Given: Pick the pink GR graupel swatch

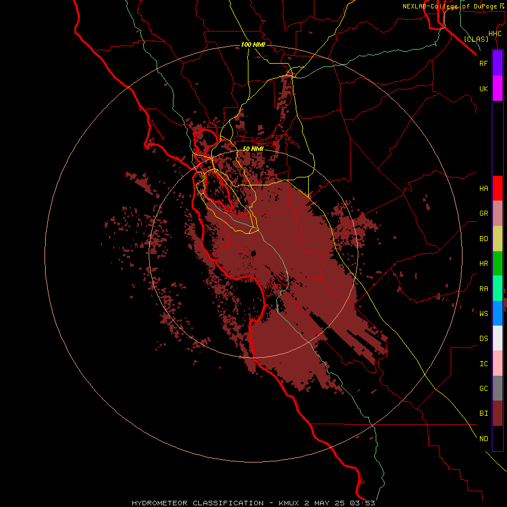Looking at the screenshot, I should pos(497,214).
